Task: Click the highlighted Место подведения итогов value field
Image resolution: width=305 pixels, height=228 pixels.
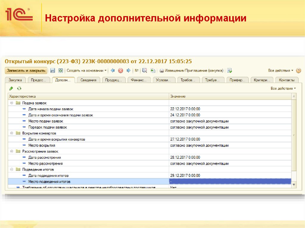Action: click(229, 181)
